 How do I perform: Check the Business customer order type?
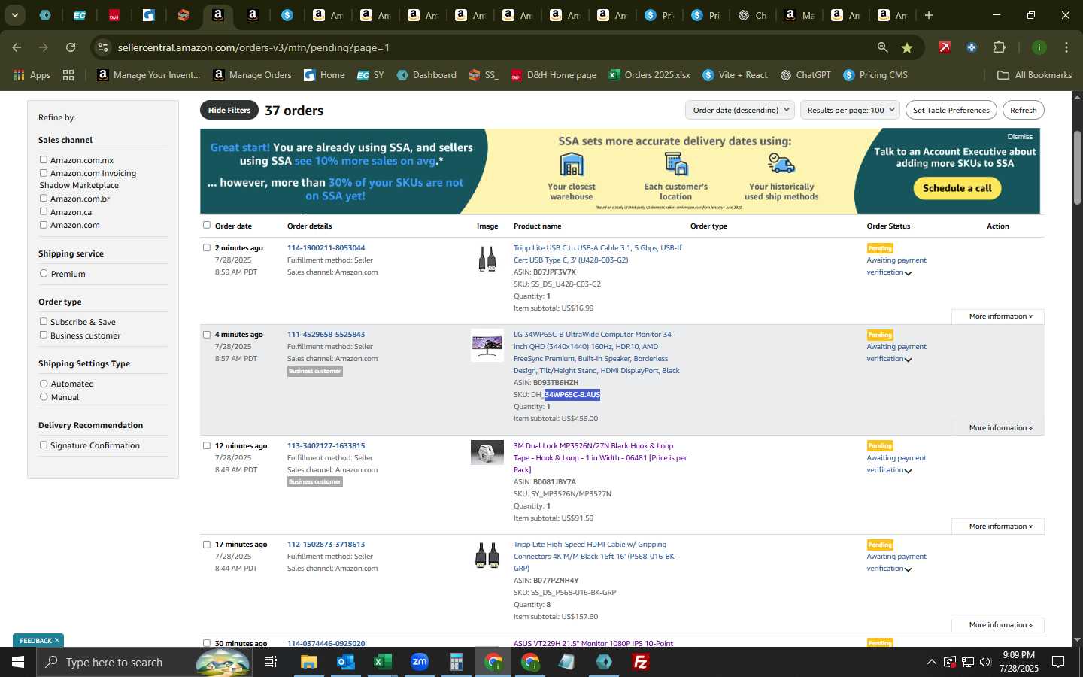tap(44, 335)
